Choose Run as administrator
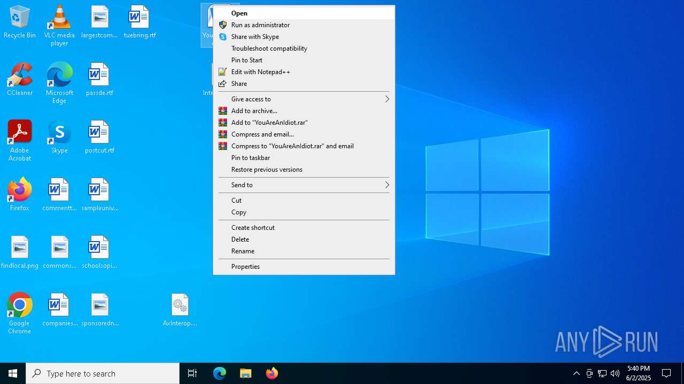The height and width of the screenshot is (384, 684). click(x=304, y=25)
